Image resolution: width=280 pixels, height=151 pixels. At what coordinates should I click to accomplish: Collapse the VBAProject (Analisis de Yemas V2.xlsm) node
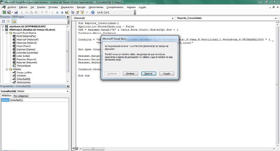click(3, 30)
